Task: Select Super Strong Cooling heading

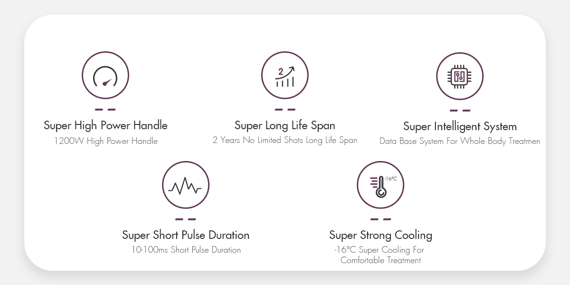Action: [x=380, y=235]
